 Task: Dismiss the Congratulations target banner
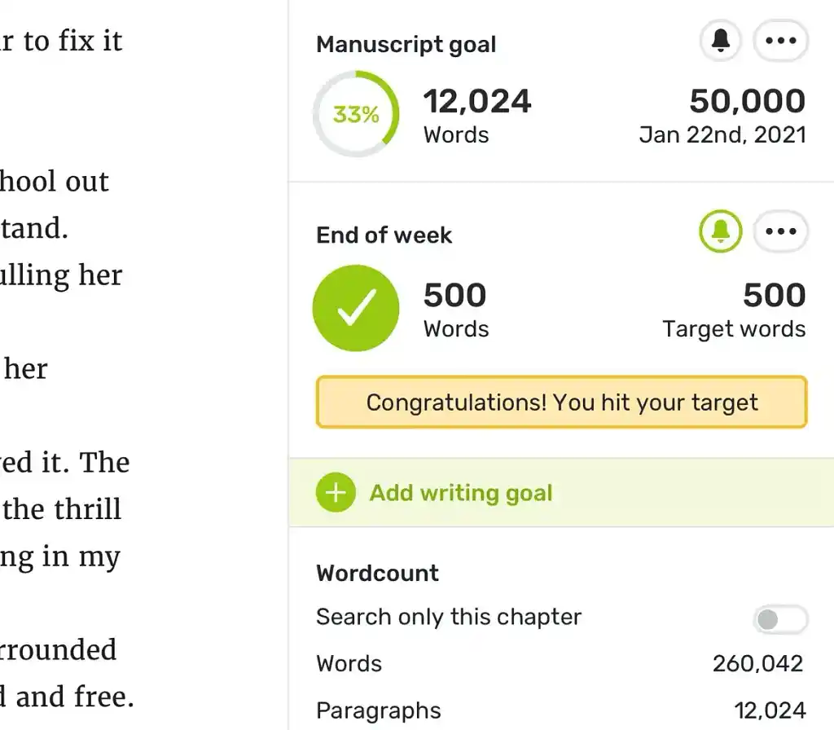coord(561,402)
